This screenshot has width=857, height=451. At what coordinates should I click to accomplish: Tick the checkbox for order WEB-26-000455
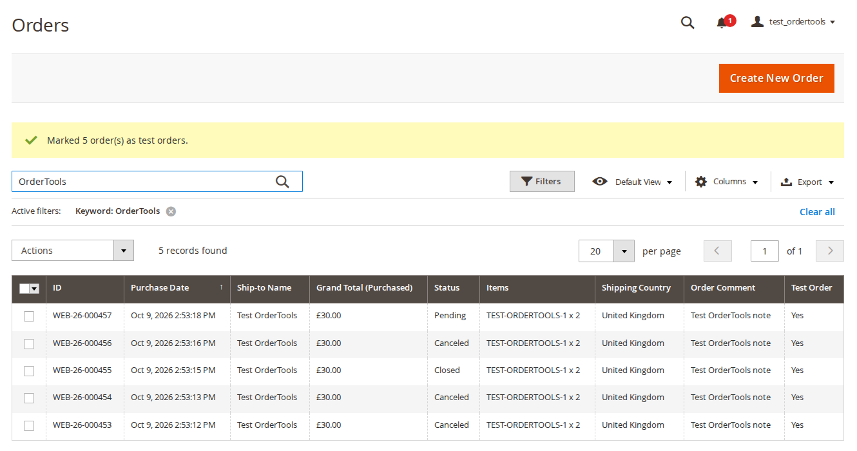click(x=29, y=371)
